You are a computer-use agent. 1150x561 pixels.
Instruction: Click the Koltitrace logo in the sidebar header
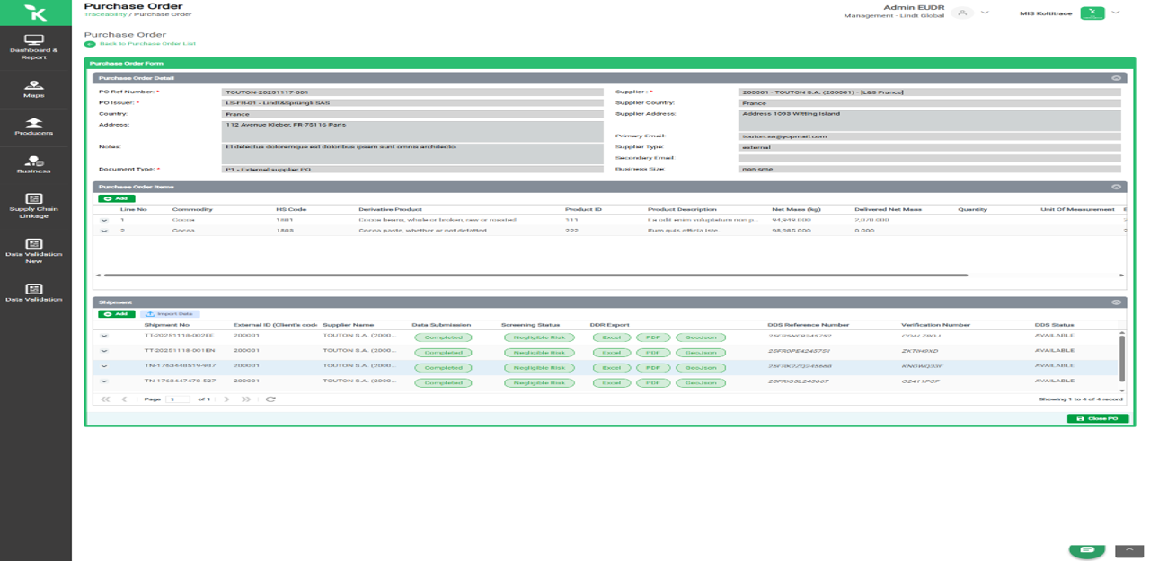pos(35,13)
